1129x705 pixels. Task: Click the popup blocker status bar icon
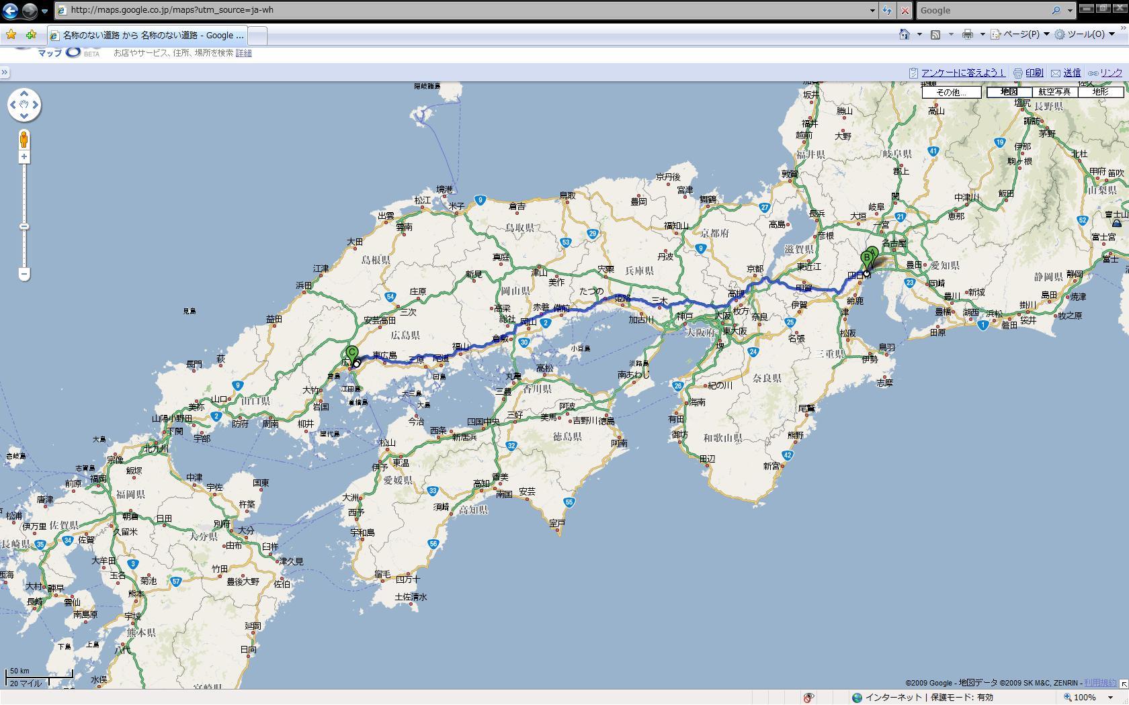click(808, 698)
